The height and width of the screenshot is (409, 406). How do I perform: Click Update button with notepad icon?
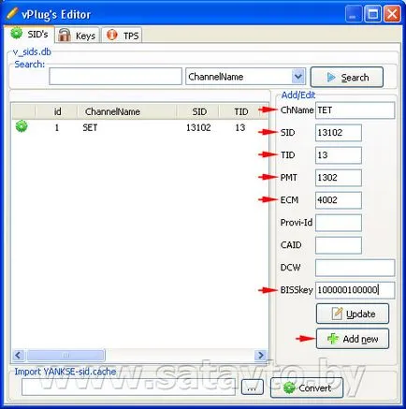point(353,314)
